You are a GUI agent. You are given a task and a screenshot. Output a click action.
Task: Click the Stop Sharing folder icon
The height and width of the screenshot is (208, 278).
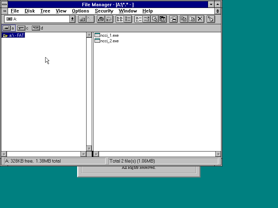(109, 19)
